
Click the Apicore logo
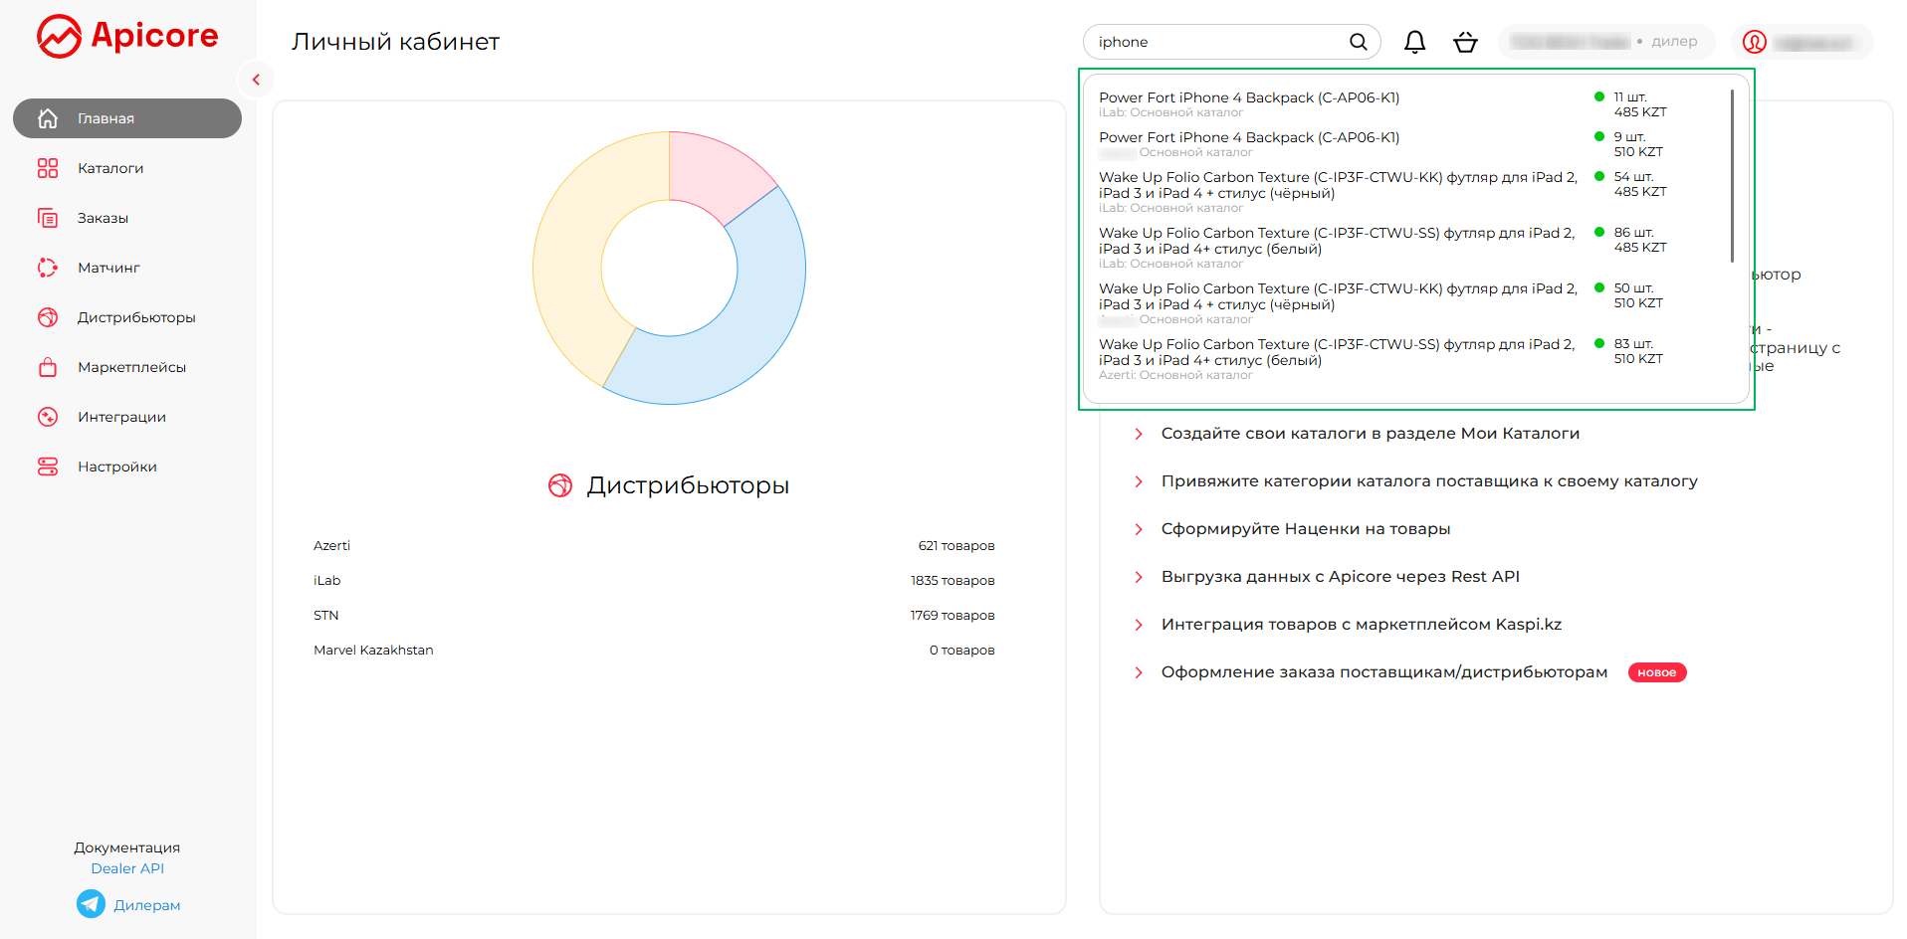click(127, 37)
